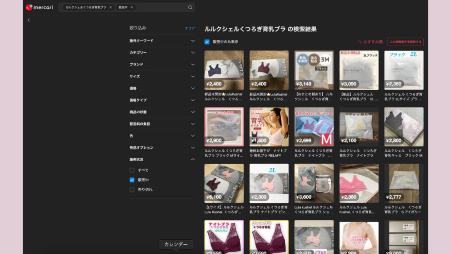Open the ¥2,380 ブラック 2L listing

tap(404, 70)
